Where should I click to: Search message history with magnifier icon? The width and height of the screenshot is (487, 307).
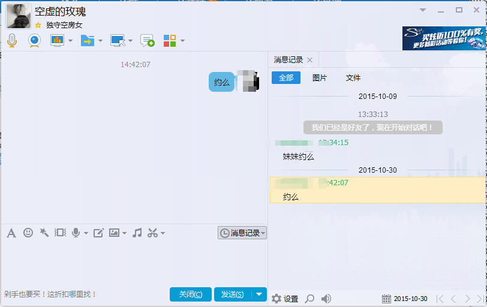point(309,299)
